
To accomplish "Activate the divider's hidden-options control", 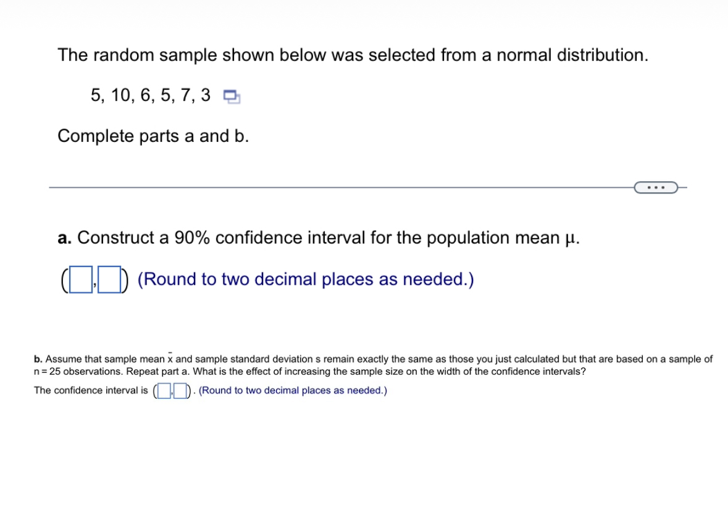I will (656, 187).
